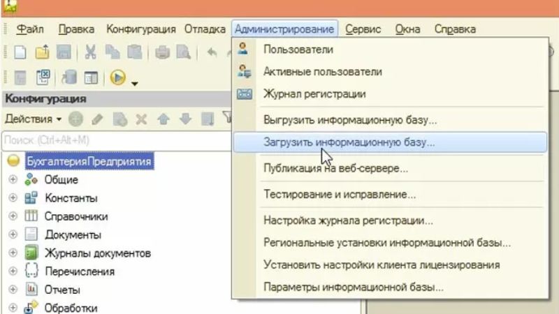Expand the Отчеты tree node
This screenshot has width=559, height=314.
[x=13, y=290]
